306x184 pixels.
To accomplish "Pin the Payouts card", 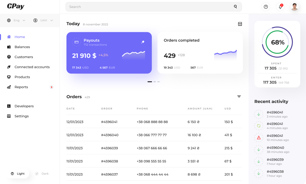I will (x=143, y=42).
